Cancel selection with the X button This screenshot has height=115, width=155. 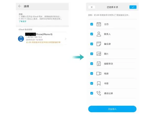92,7
